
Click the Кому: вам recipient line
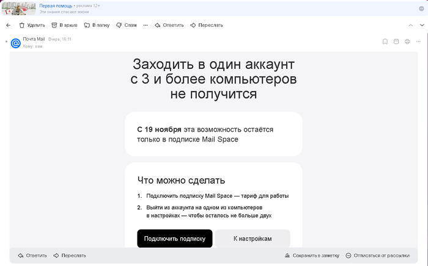click(x=32, y=46)
